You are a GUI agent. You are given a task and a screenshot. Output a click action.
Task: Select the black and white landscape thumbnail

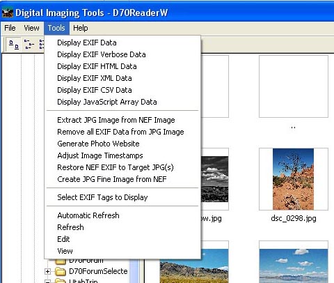tap(215, 179)
